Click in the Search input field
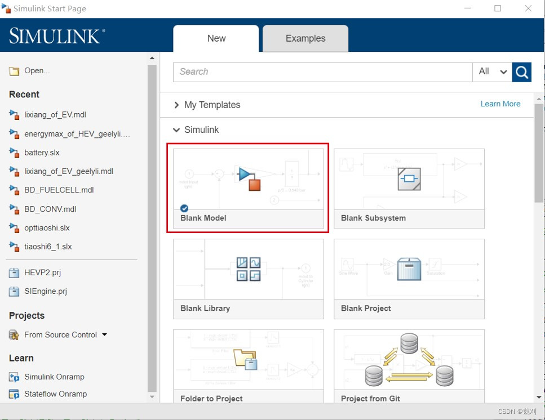The image size is (545, 420). 322,72
